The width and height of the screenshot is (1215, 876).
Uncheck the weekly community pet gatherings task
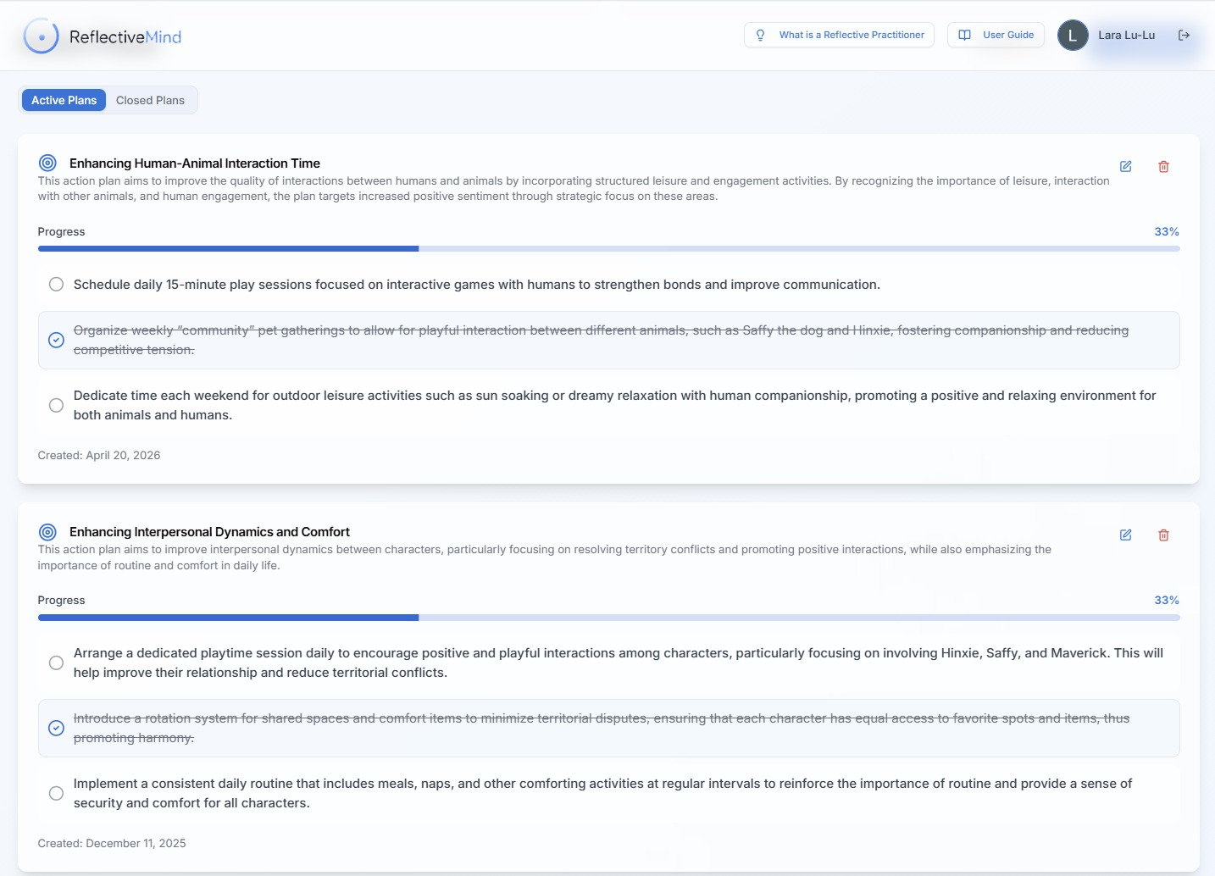coord(56,340)
